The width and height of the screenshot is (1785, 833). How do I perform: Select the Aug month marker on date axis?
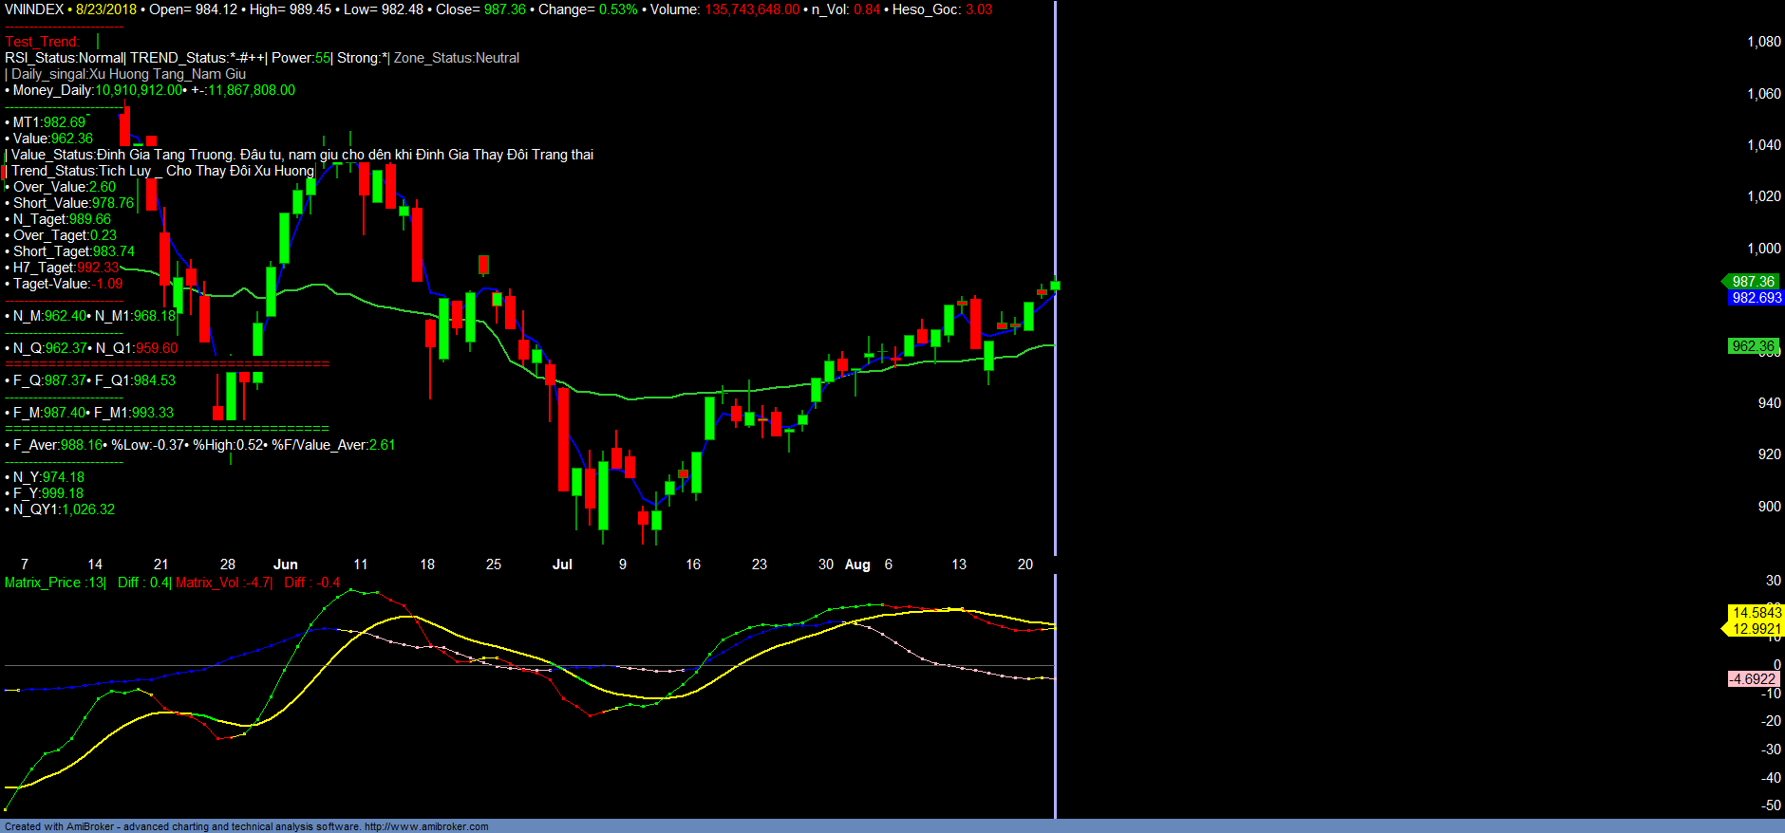(x=857, y=565)
